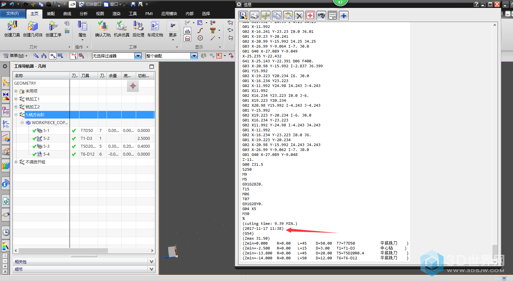Click the Paste clipboard icon in 信息 window
Viewport: 513px width, 281px height.
(288, 16)
